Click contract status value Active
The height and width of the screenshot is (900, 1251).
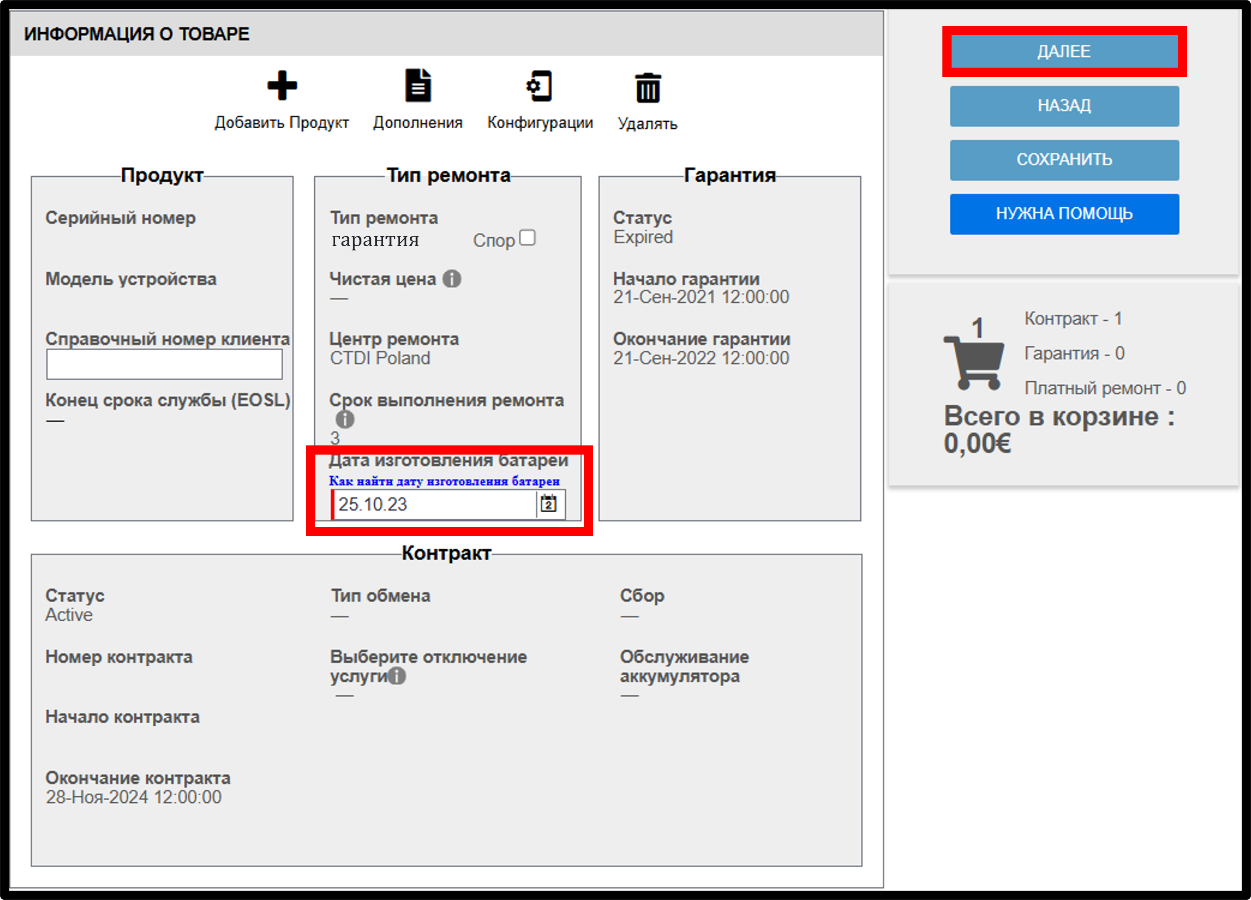[x=69, y=615]
